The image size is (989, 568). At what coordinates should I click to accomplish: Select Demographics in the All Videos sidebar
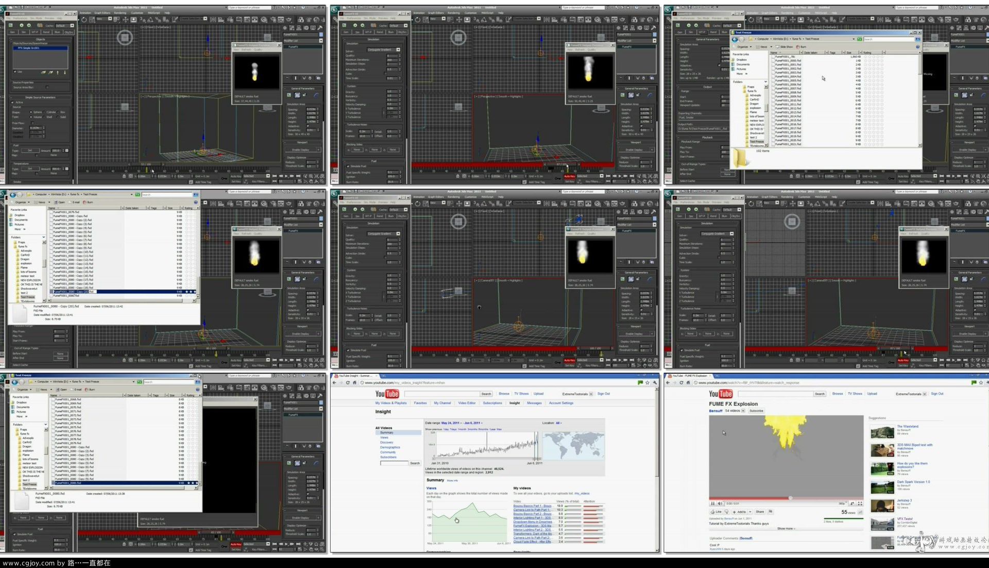[390, 447]
